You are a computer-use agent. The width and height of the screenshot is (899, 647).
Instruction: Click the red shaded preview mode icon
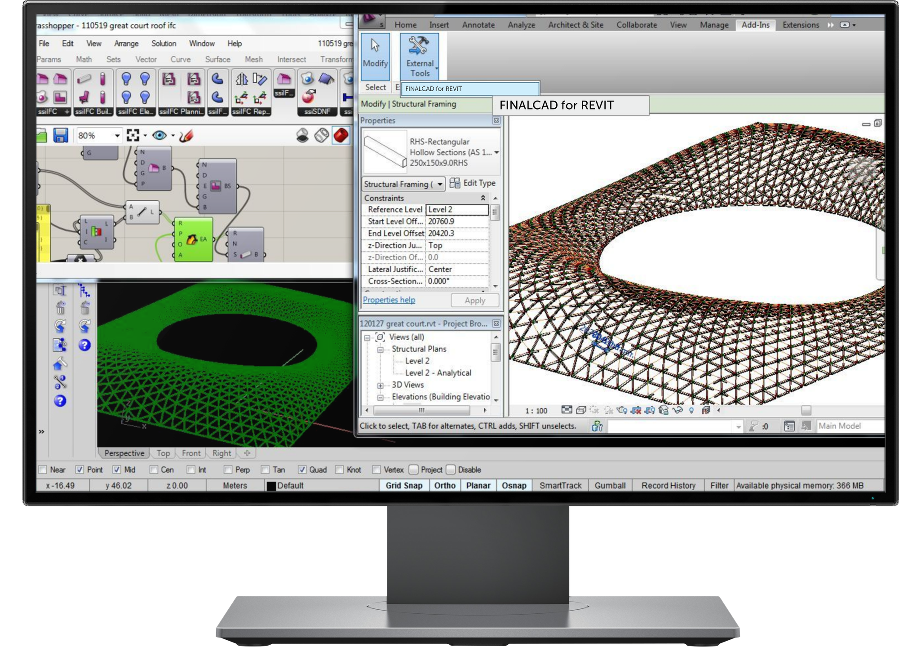click(341, 135)
